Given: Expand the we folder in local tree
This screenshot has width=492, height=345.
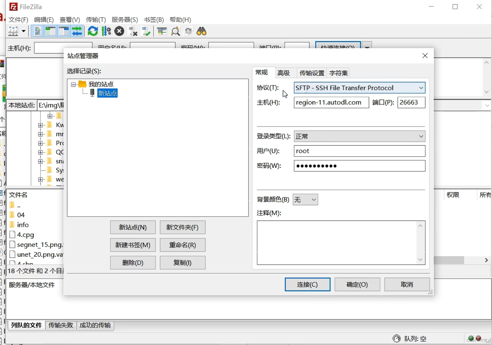Looking at the screenshot, I should point(40,180).
